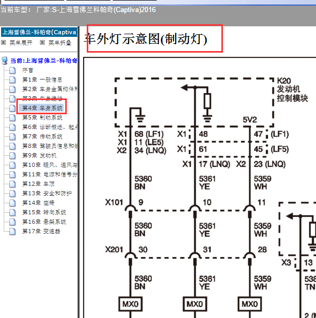The width and height of the screenshot is (316, 318).
Task: Click the 车外灯示意图(制动灯) diagram title
Action: 146,39
